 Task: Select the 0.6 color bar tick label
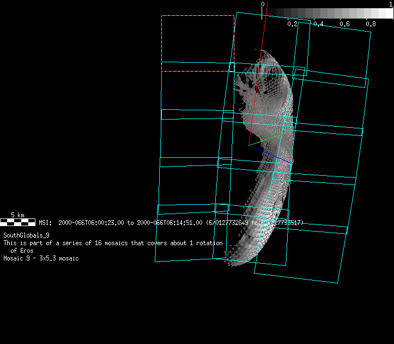coord(344,24)
